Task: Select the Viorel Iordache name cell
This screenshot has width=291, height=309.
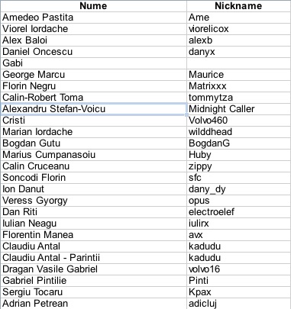Action: coord(93,29)
